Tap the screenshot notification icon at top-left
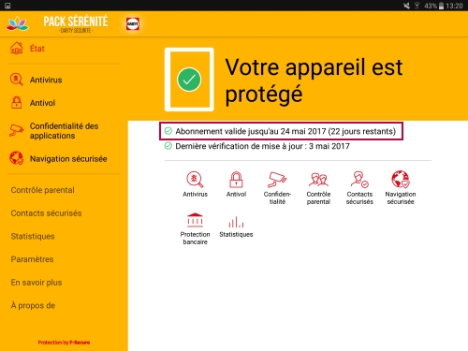 7,6
